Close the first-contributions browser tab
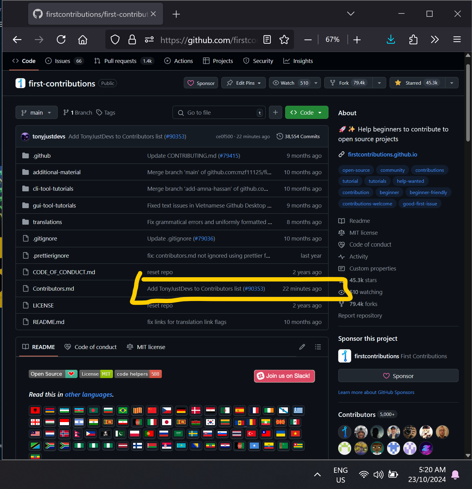Viewport: 472px width, 489px height. coord(153,14)
